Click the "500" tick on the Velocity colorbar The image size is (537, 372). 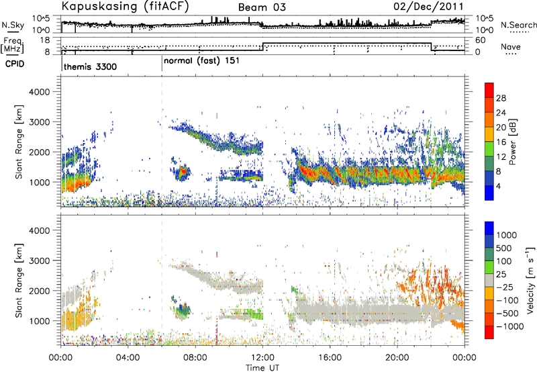(503, 248)
